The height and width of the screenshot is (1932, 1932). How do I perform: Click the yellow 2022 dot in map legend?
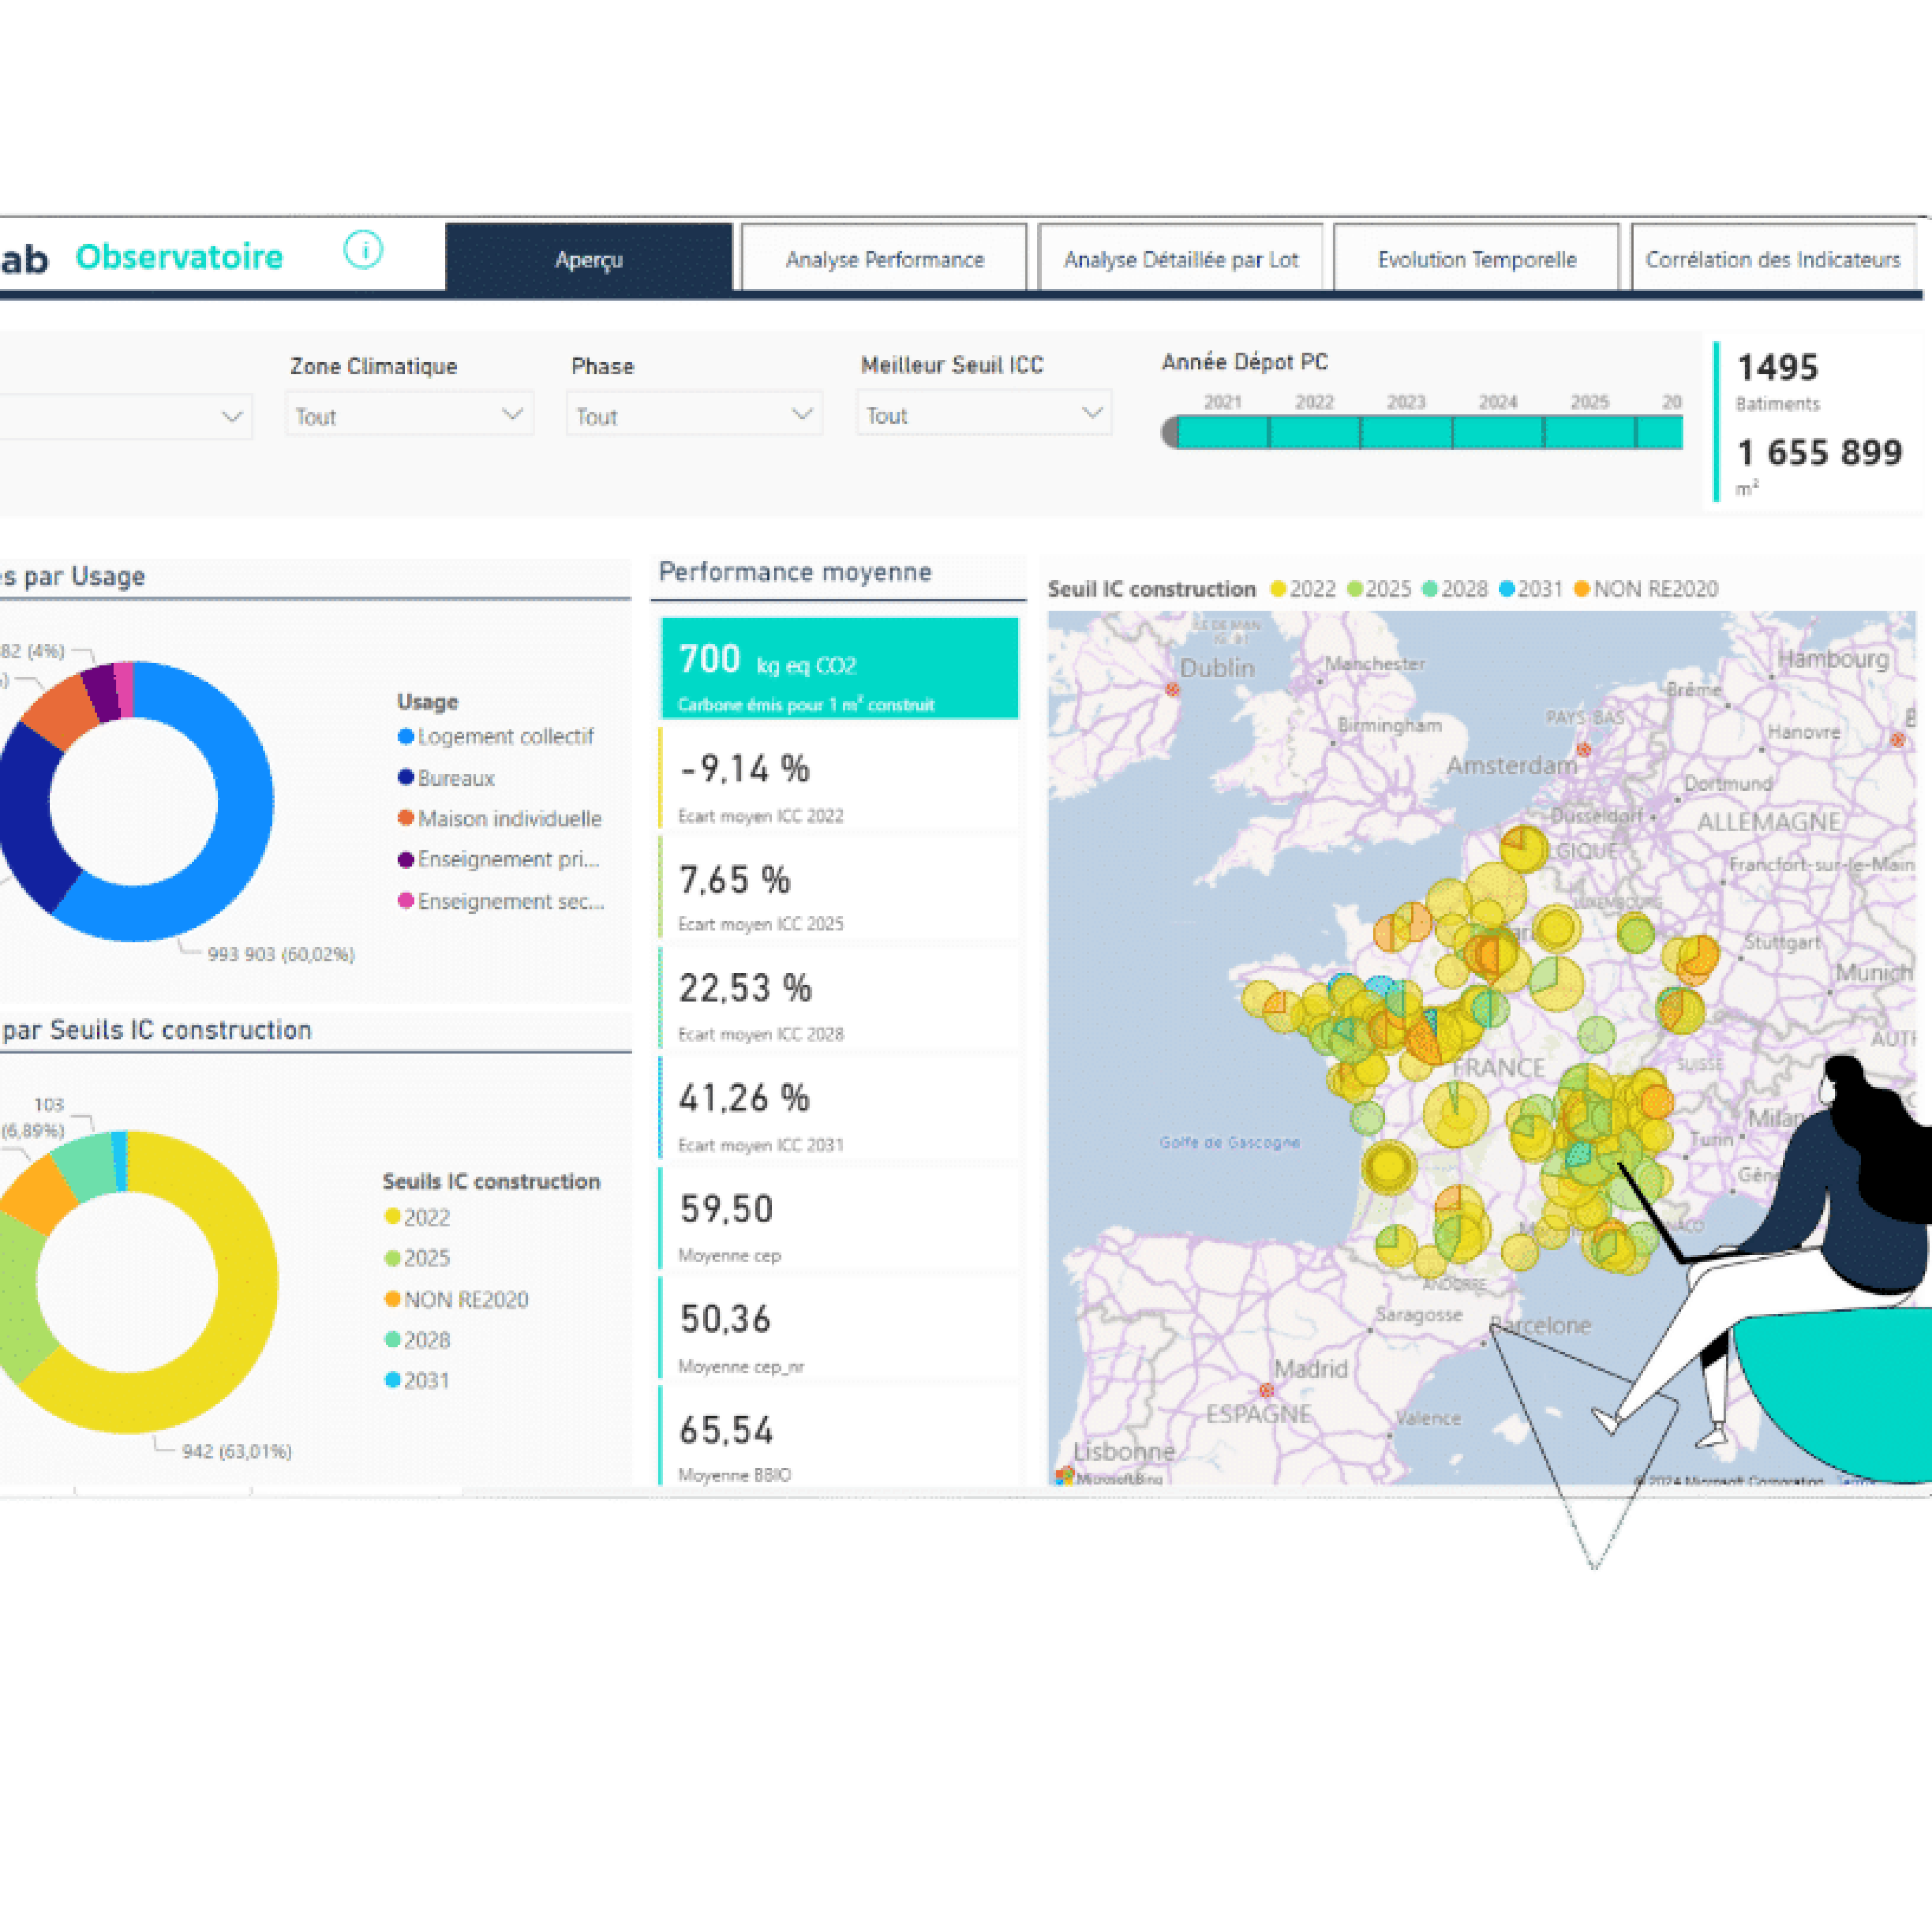[x=1278, y=589]
